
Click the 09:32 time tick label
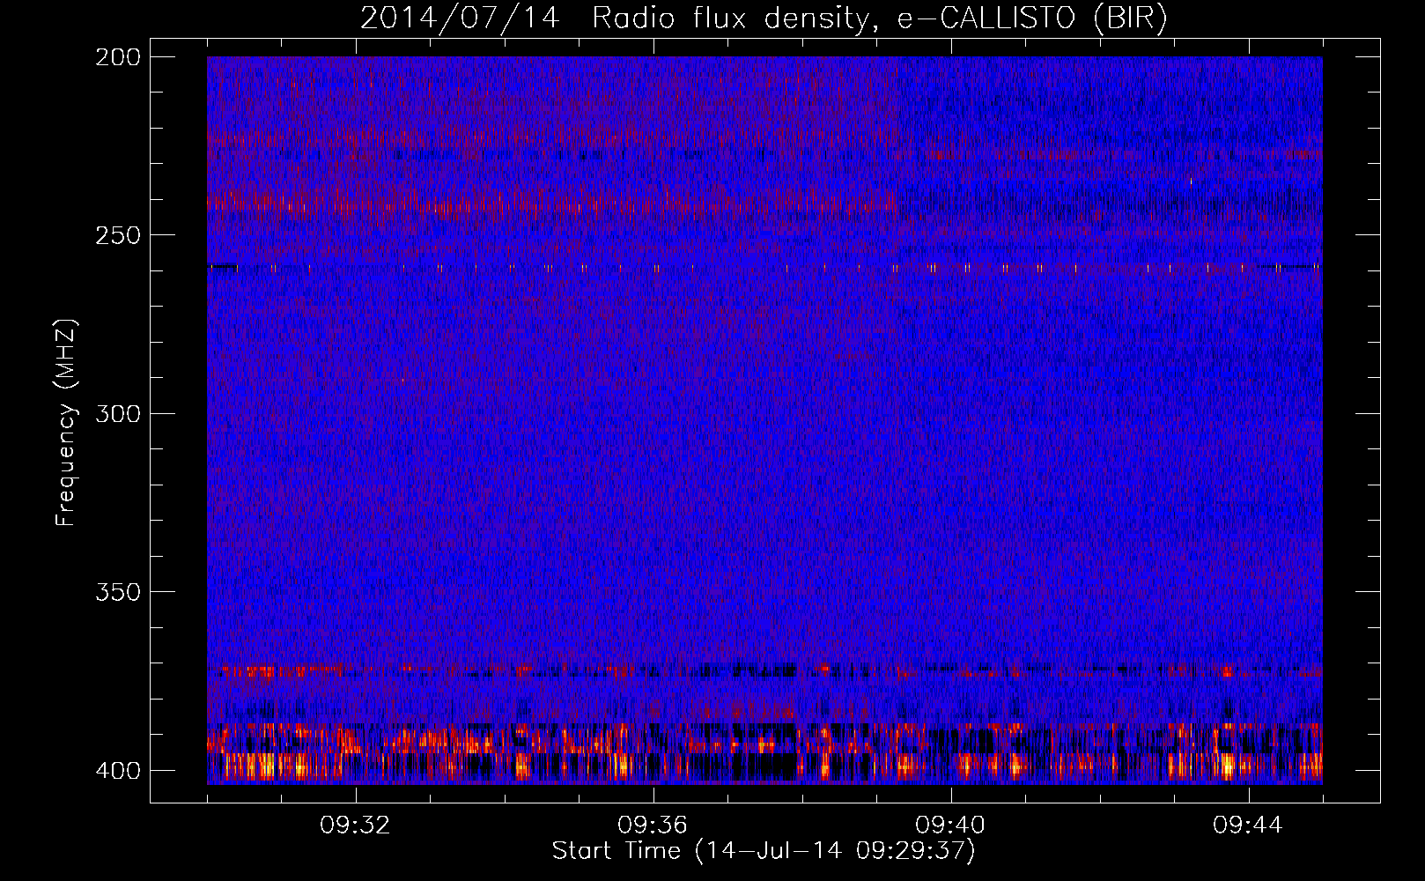(355, 825)
